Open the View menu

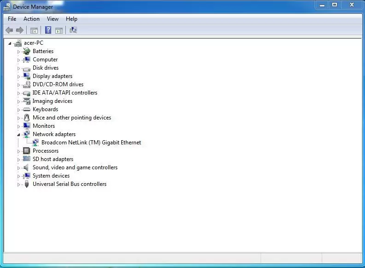click(53, 19)
